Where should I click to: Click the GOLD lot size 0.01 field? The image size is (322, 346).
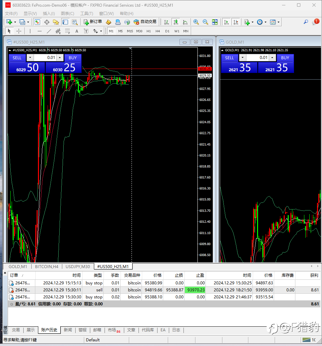257,58
